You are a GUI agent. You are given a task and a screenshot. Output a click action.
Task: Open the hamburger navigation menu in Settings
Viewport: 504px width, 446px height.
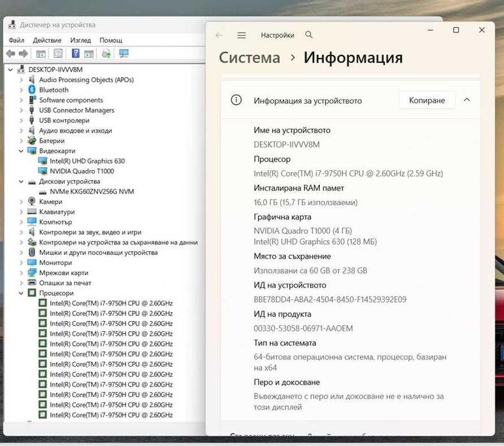coord(241,35)
